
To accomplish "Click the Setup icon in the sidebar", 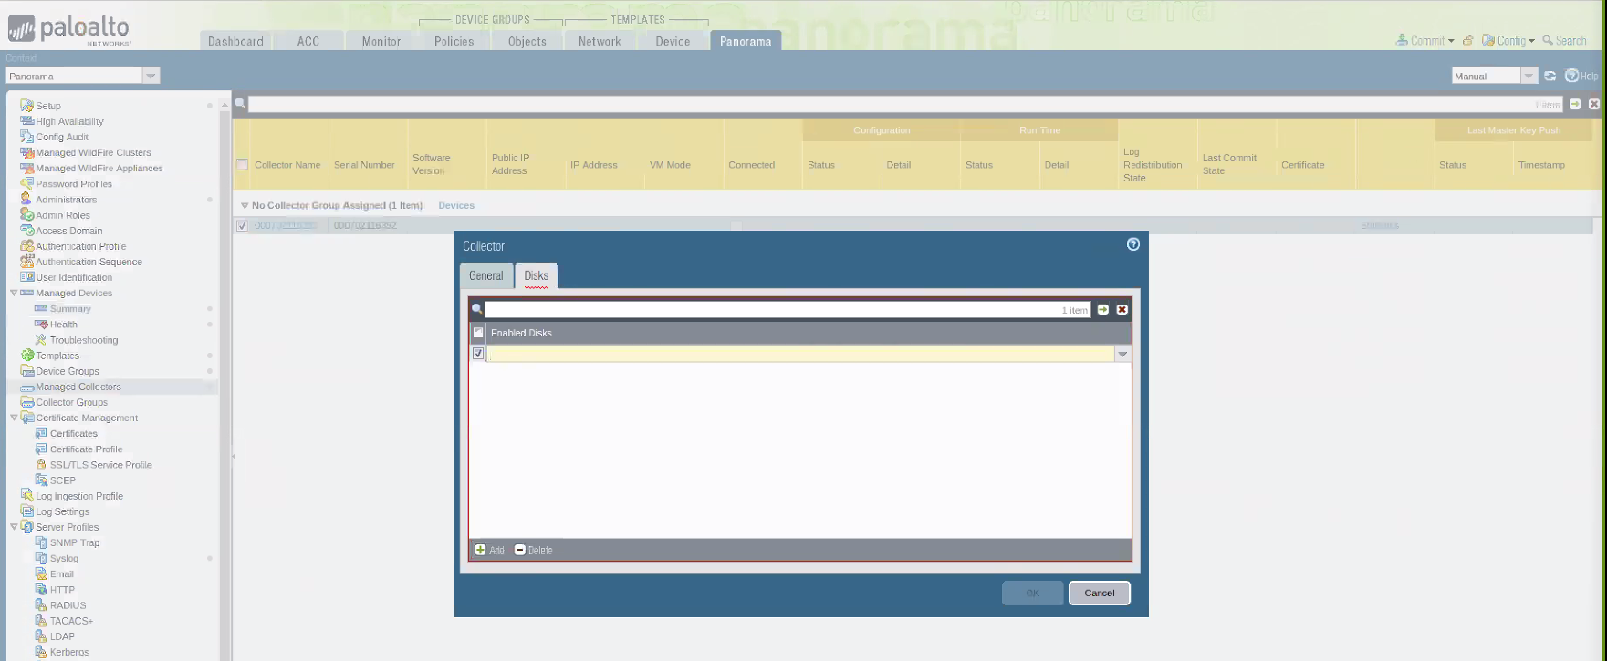I will coord(26,106).
